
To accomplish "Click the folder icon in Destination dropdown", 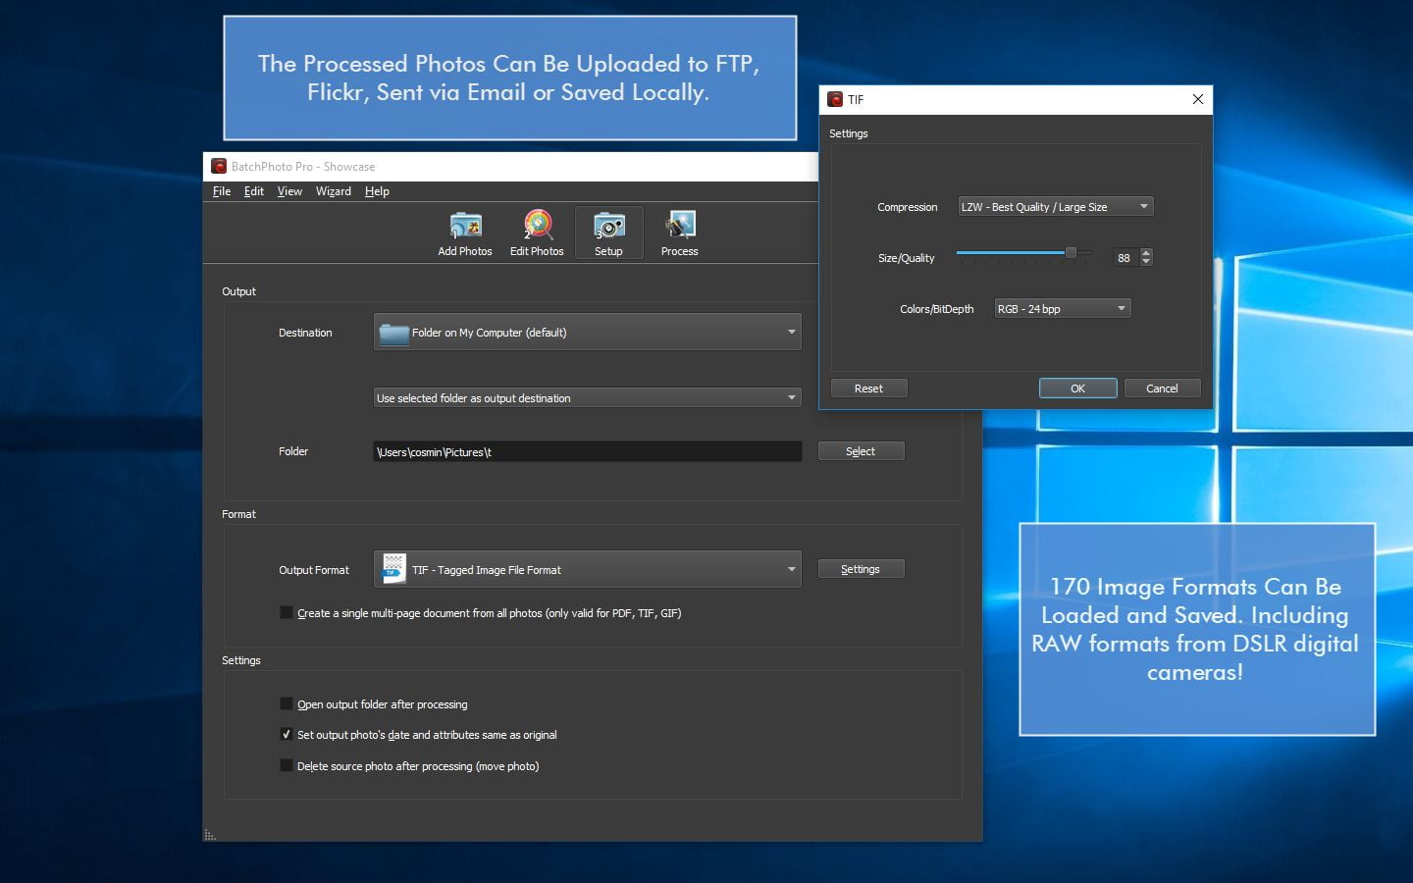I will pos(393,333).
